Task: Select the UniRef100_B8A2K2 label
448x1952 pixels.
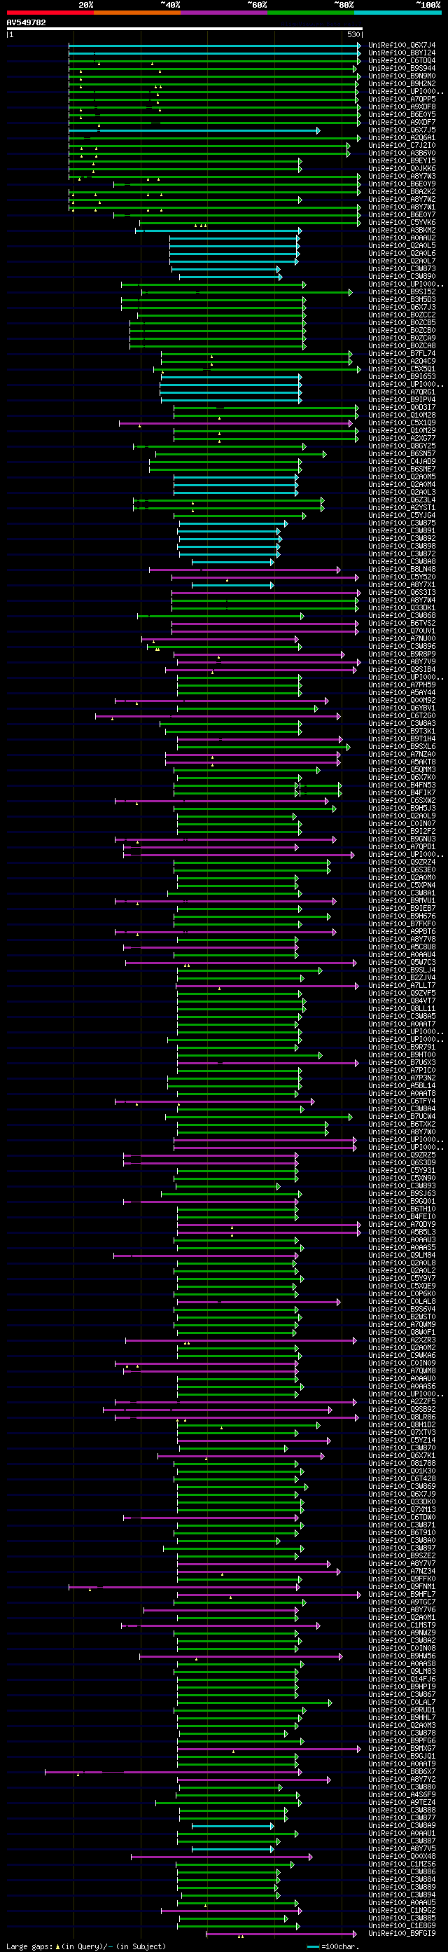Action: point(402,192)
